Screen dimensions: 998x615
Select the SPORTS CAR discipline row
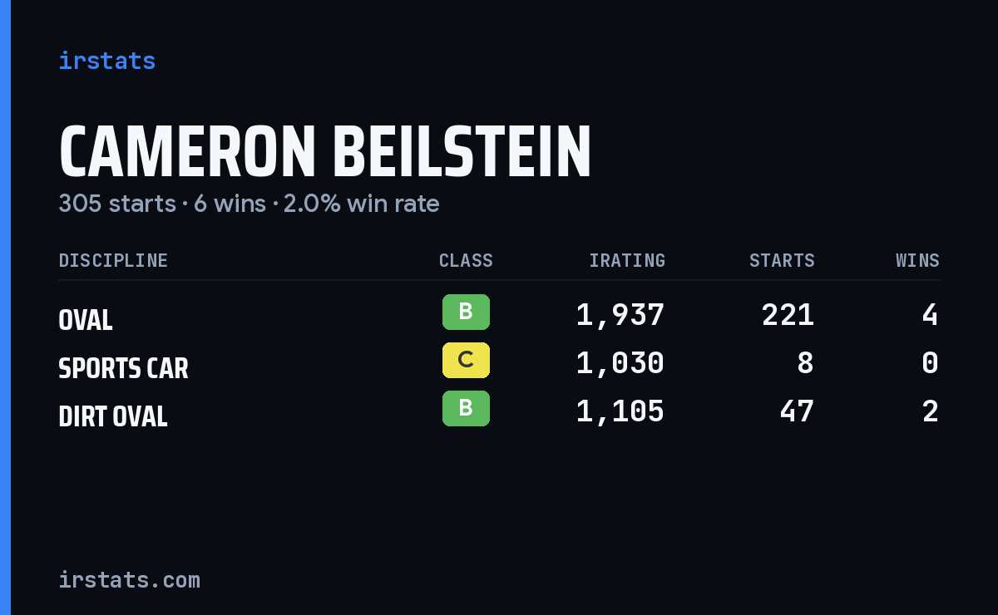point(499,364)
